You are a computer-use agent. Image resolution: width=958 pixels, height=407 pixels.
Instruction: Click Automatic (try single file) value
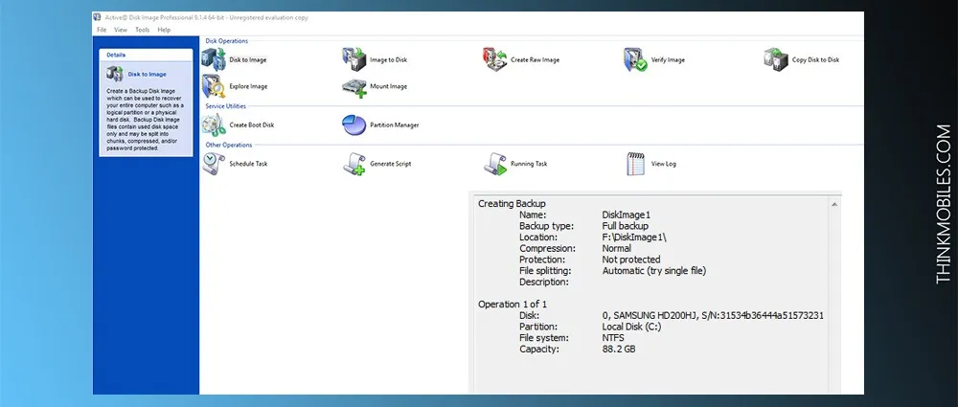coord(653,271)
